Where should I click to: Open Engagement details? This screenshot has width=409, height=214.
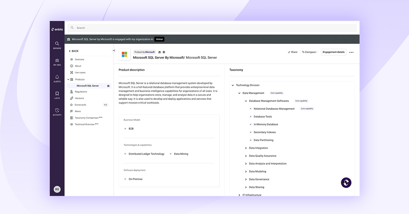(334, 52)
